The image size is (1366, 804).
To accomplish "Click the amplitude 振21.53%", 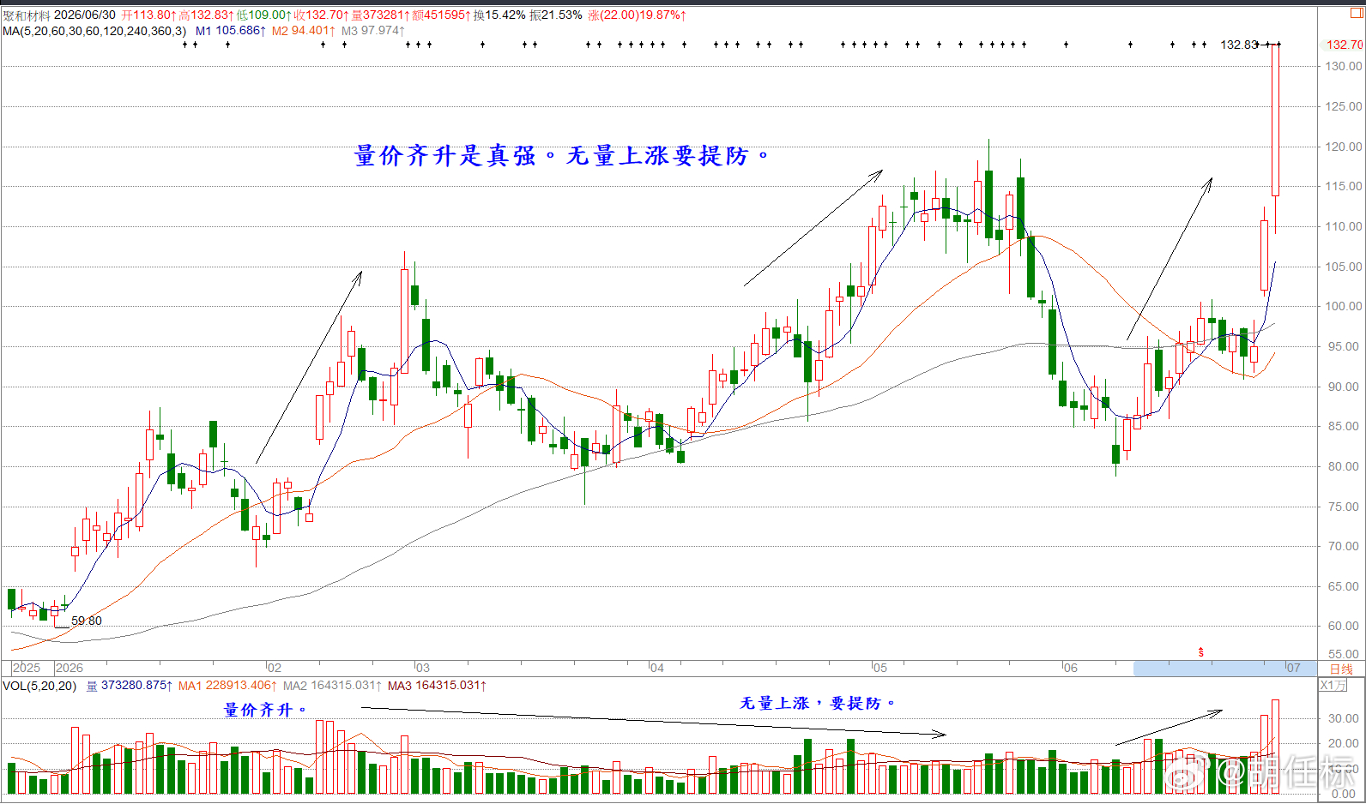I will click(556, 15).
